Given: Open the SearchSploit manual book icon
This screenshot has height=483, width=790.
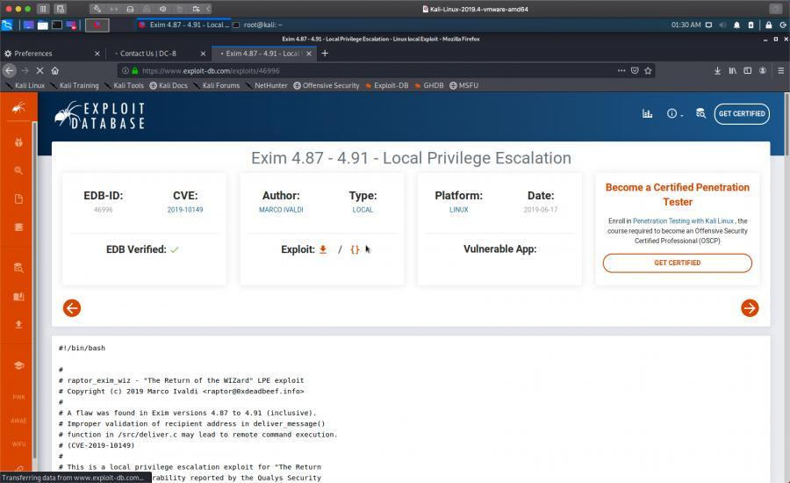Looking at the screenshot, I should [x=18, y=297].
